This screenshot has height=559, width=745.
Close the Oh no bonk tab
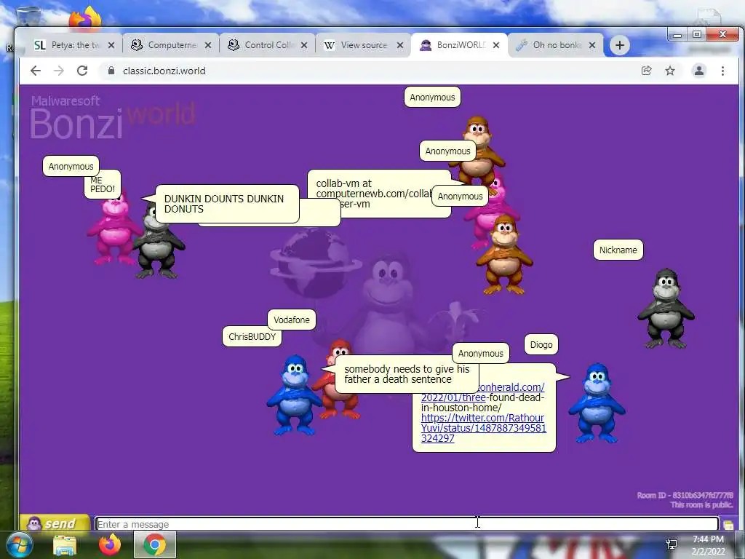tap(592, 45)
